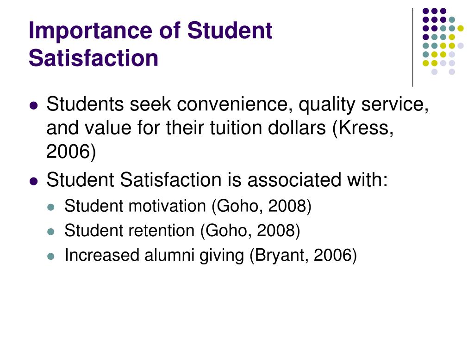Click the teal bullet beside 'Student retention'

tap(51, 232)
